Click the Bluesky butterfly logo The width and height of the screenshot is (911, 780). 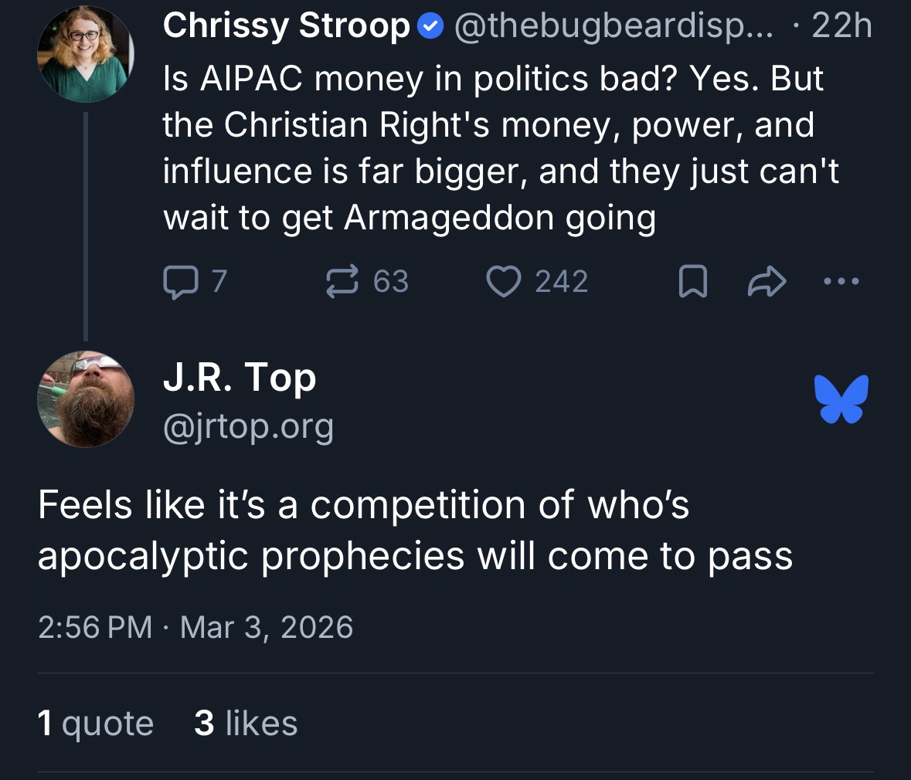[841, 399]
